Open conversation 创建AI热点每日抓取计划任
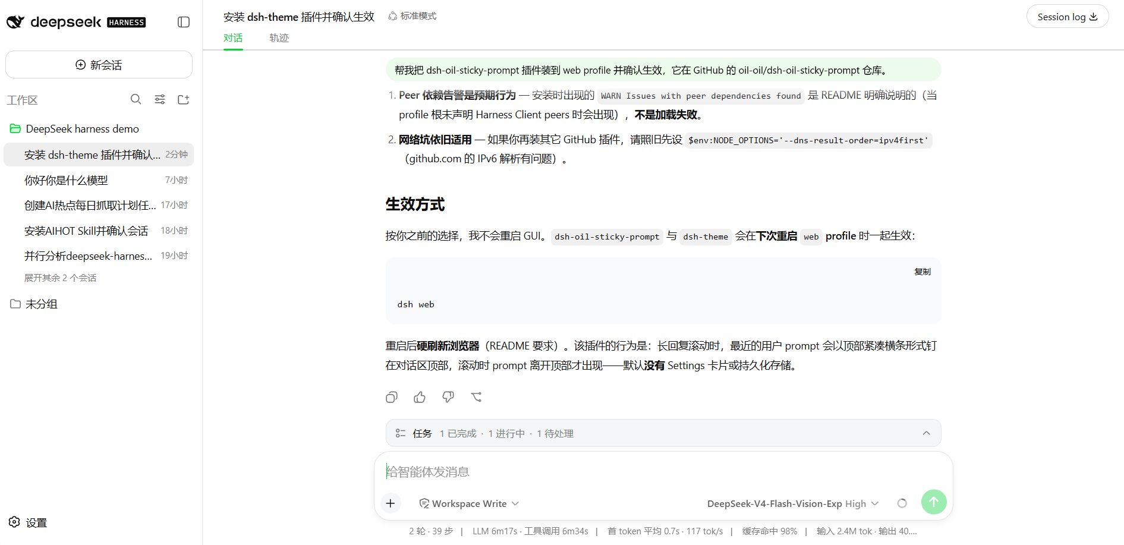1124x545 pixels. pyautogui.click(x=99, y=205)
